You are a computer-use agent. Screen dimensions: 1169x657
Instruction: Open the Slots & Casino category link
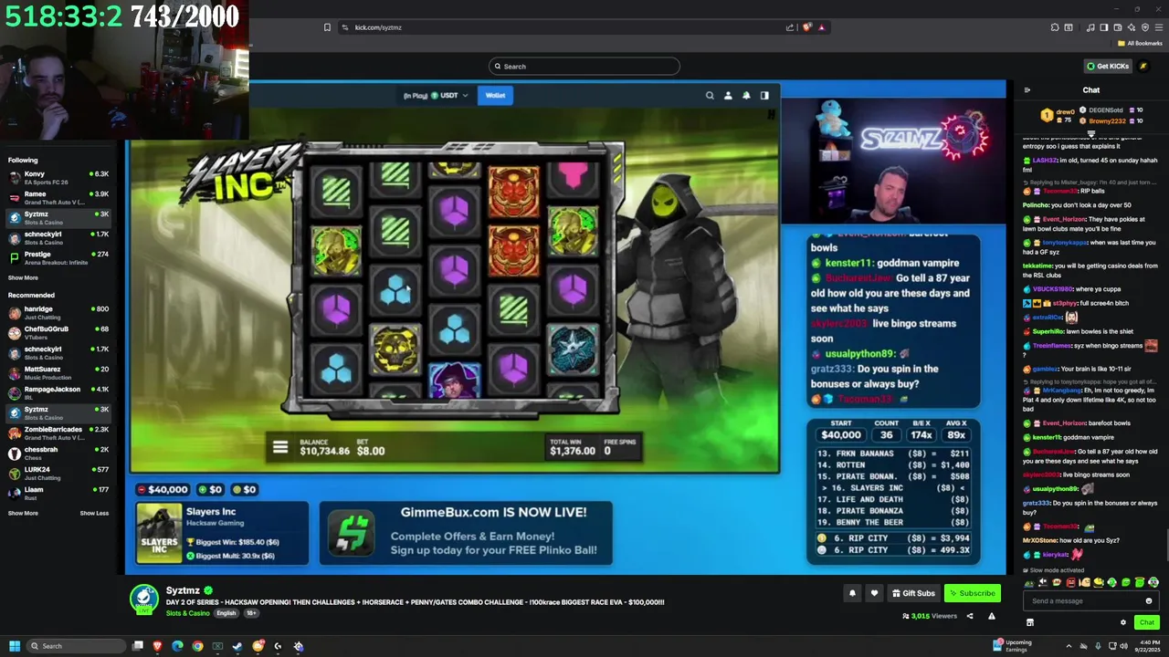tap(187, 613)
